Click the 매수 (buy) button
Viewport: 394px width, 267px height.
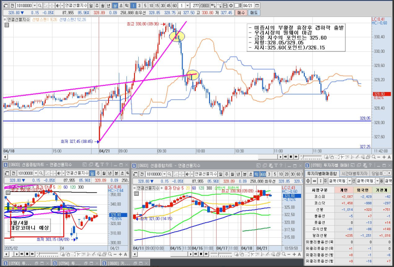pos(241,13)
